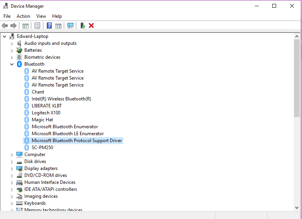Expand the Imaging devices category
Screen dimensions: 302x219
click(x=12, y=197)
